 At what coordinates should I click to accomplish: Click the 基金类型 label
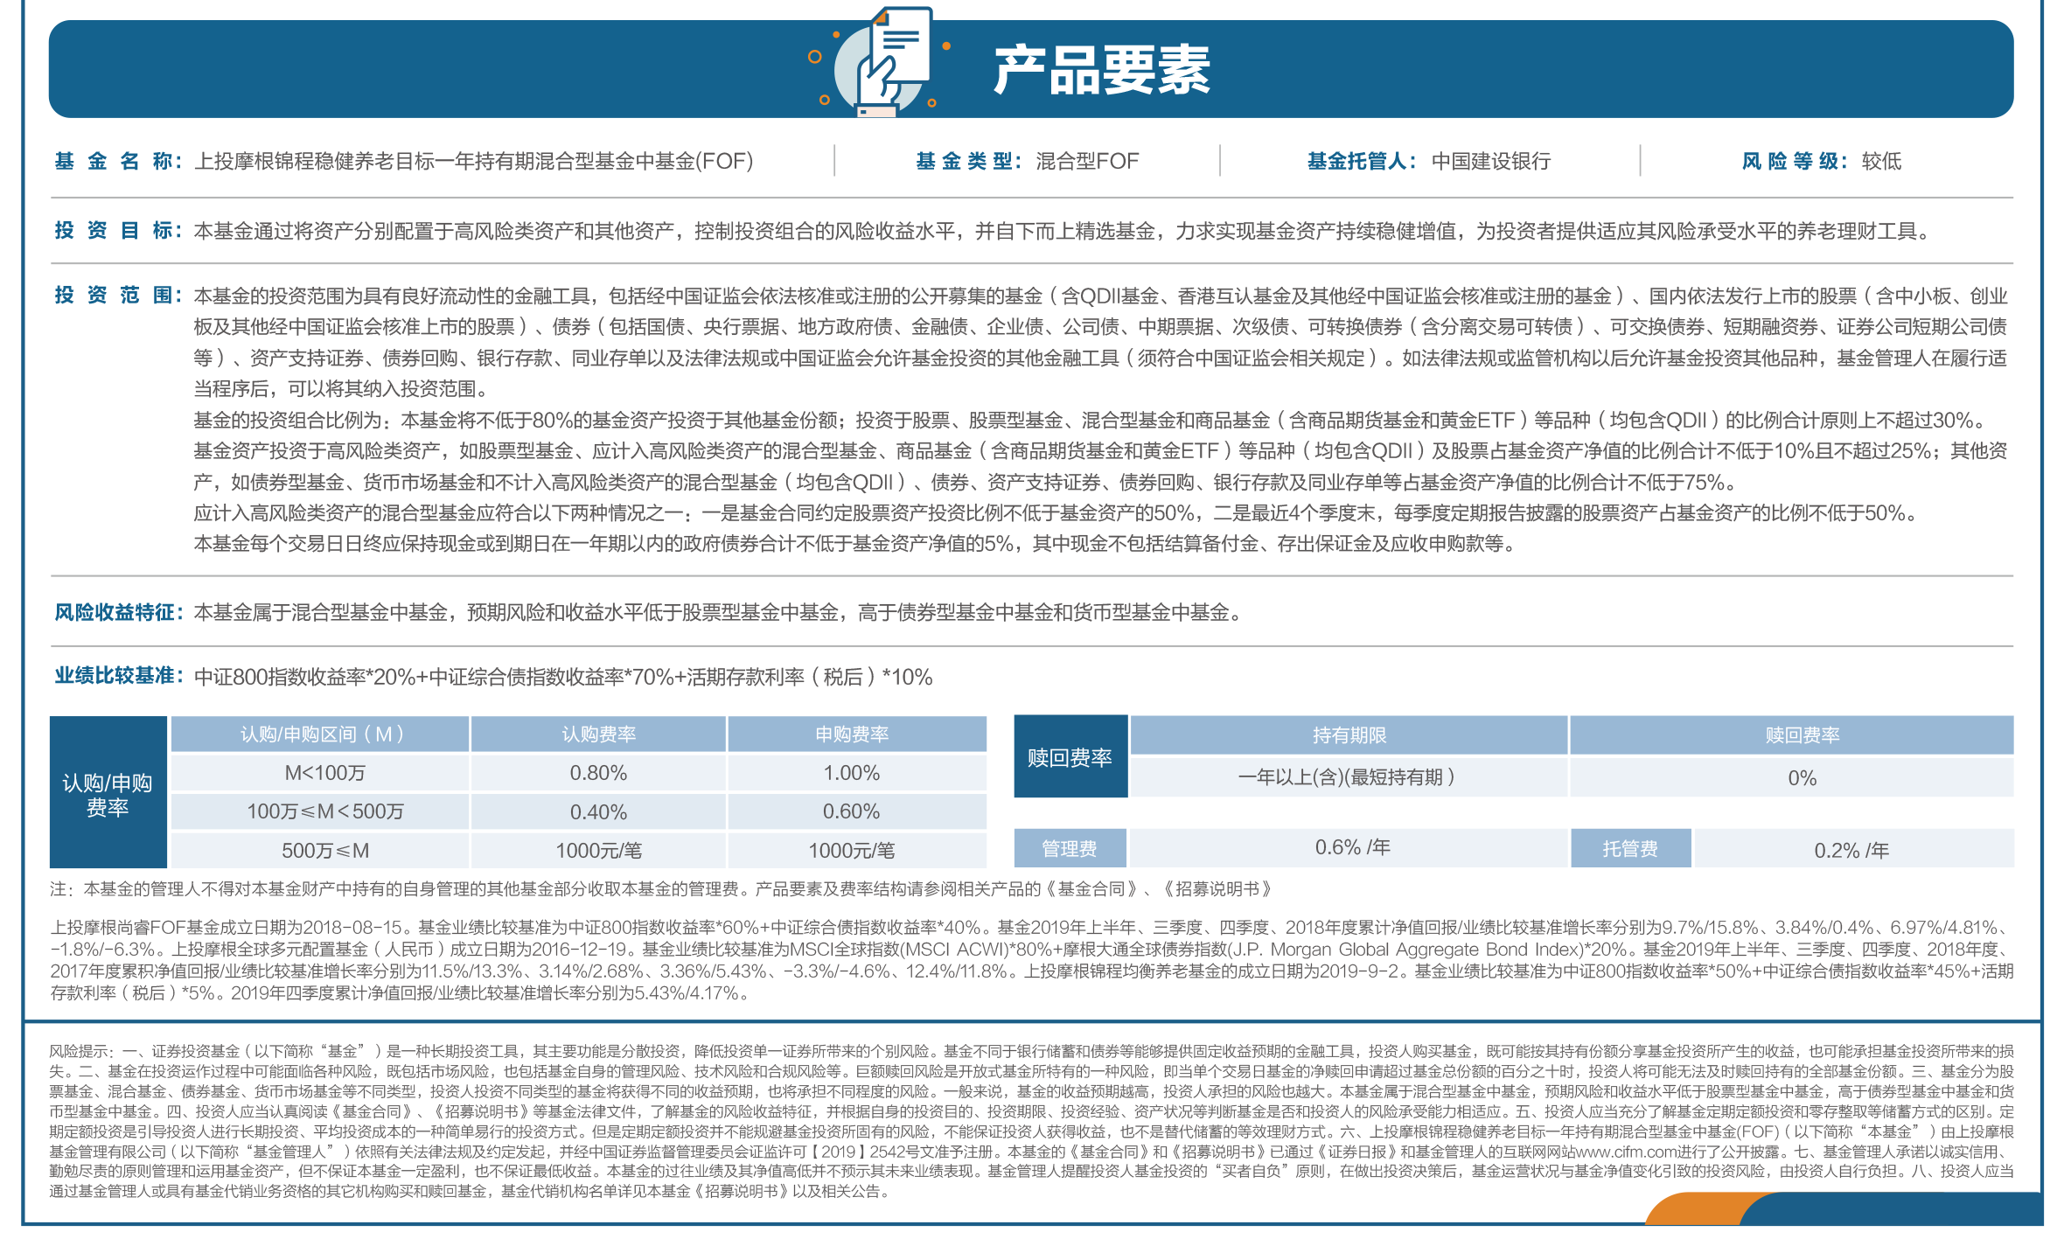click(x=968, y=161)
